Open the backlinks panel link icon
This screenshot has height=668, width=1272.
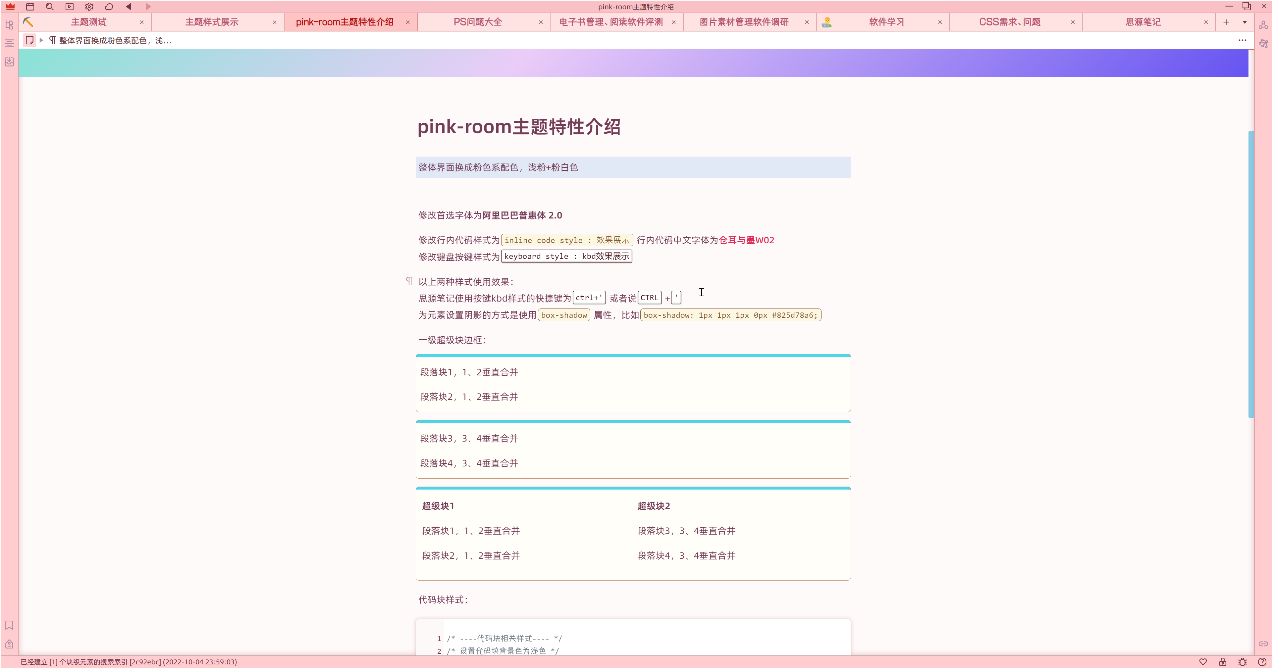pos(1263,643)
